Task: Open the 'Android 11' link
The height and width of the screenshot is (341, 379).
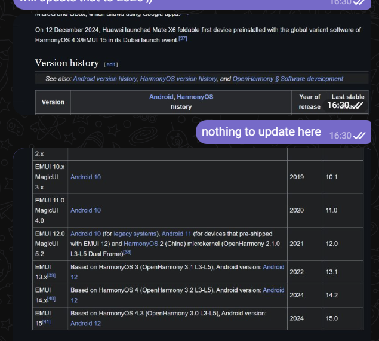Action: tap(176, 234)
